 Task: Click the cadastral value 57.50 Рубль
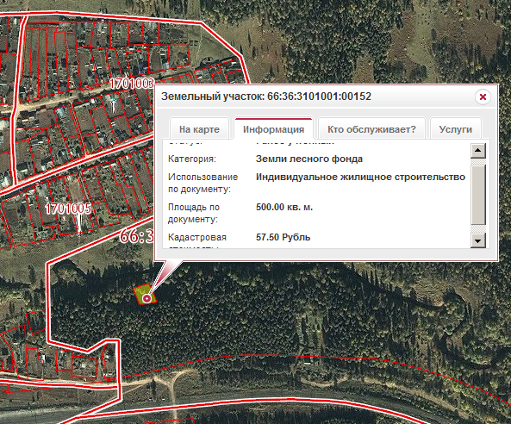pyautogui.click(x=283, y=237)
